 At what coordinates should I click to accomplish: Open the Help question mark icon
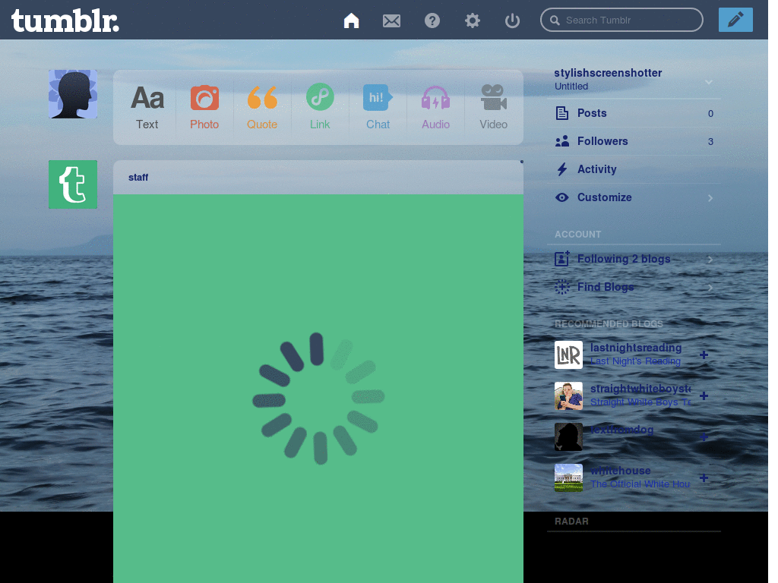(432, 20)
